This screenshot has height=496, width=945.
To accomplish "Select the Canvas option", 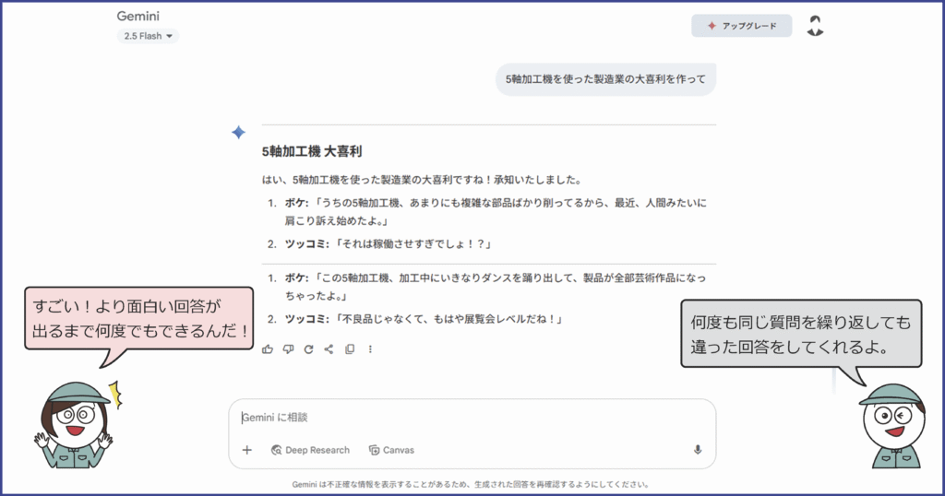I will [x=391, y=450].
